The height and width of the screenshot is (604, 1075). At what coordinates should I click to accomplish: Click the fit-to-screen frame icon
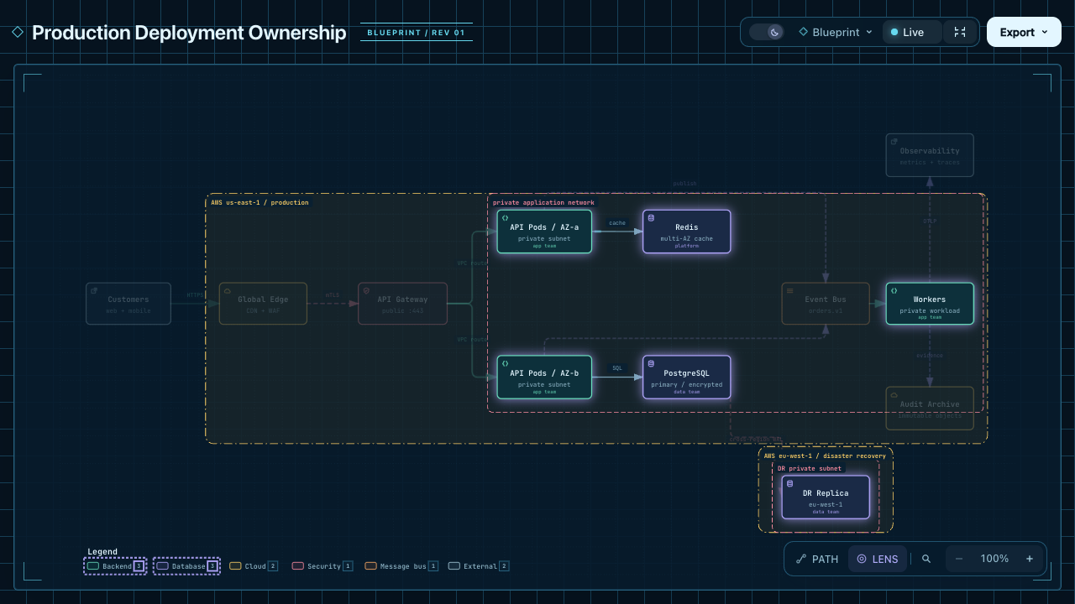(961, 32)
